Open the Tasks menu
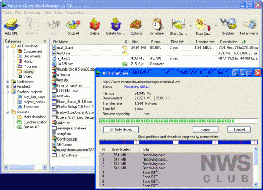Viewport: 263px width, 190px height. [7, 12]
